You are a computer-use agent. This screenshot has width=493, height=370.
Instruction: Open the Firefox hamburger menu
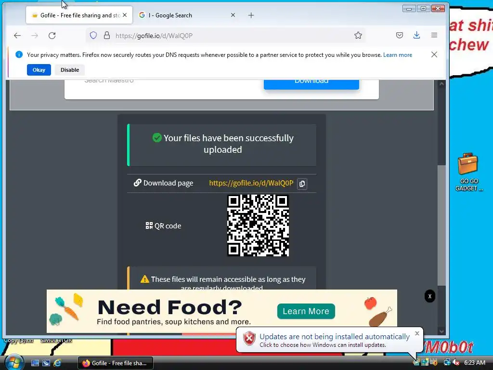pos(434,35)
